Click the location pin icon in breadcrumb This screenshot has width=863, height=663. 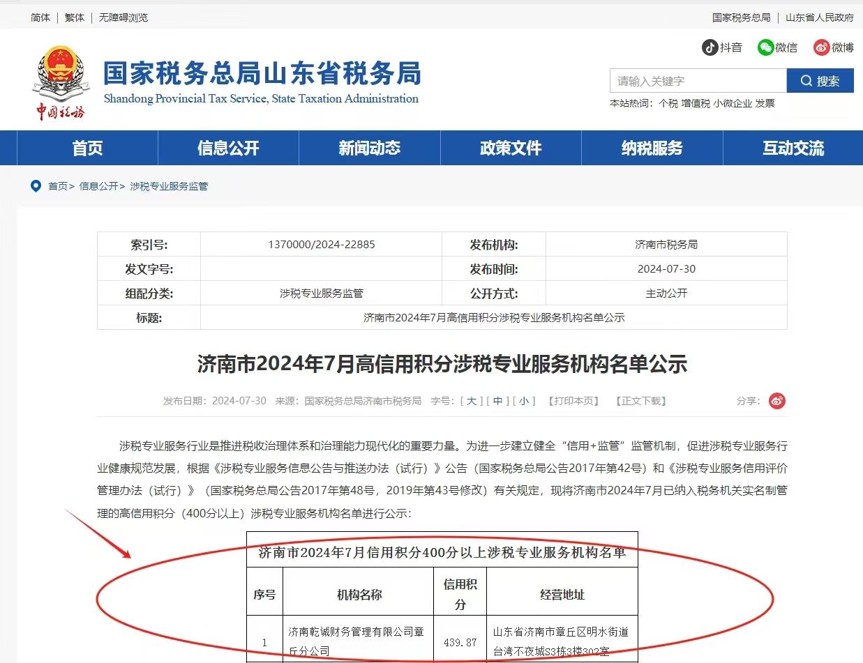coord(36,186)
